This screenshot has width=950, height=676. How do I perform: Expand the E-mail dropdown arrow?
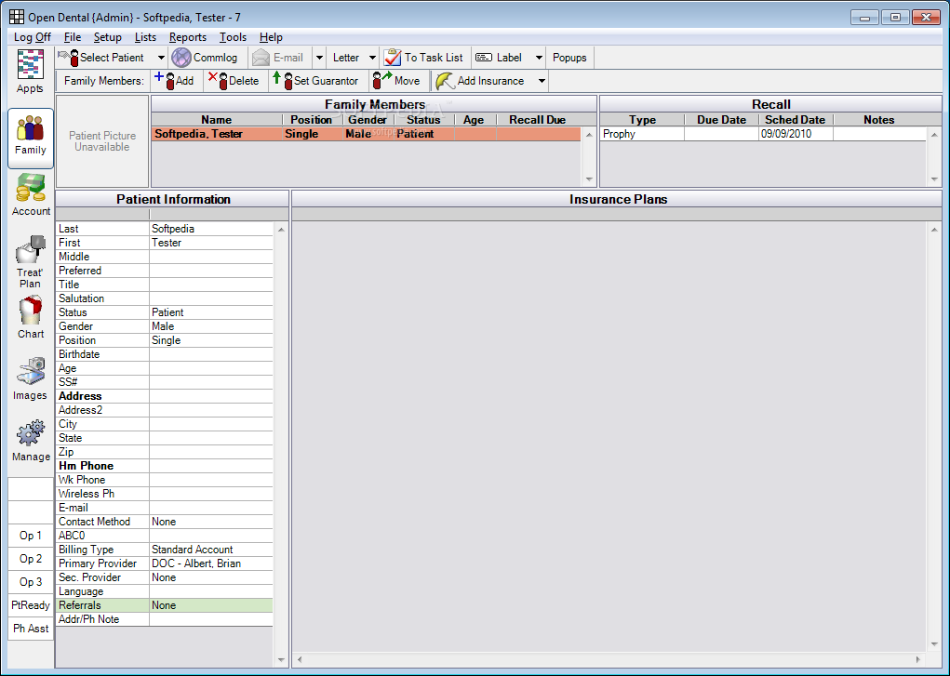319,58
